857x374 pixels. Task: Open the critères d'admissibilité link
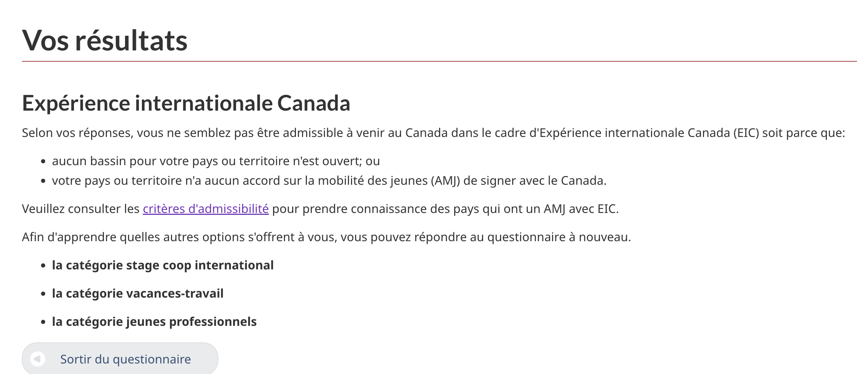[x=206, y=209]
